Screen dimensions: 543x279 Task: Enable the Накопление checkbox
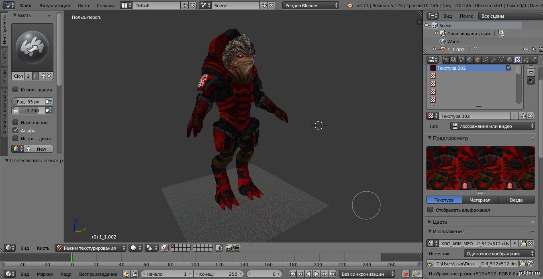tap(16, 122)
